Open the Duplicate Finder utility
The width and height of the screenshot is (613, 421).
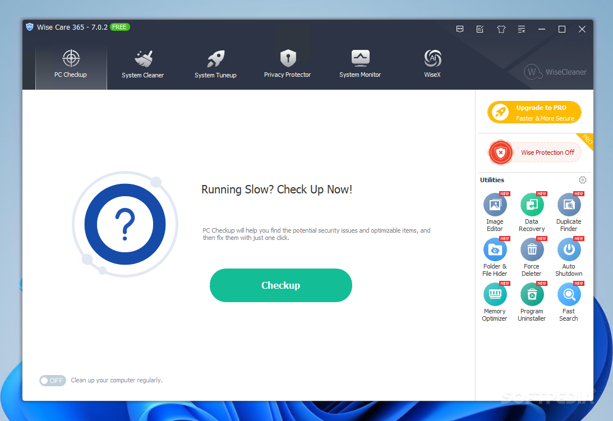(x=569, y=212)
